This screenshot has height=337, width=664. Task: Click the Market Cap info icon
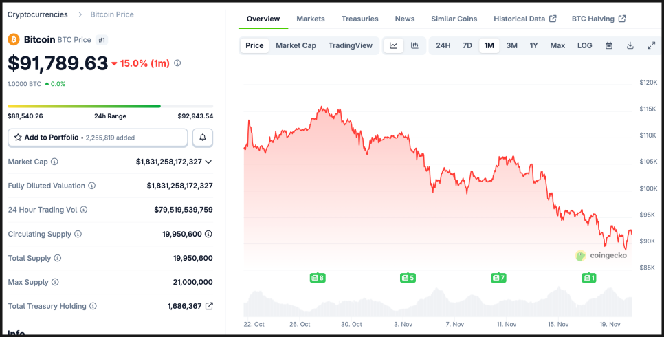(x=55, y=162)
